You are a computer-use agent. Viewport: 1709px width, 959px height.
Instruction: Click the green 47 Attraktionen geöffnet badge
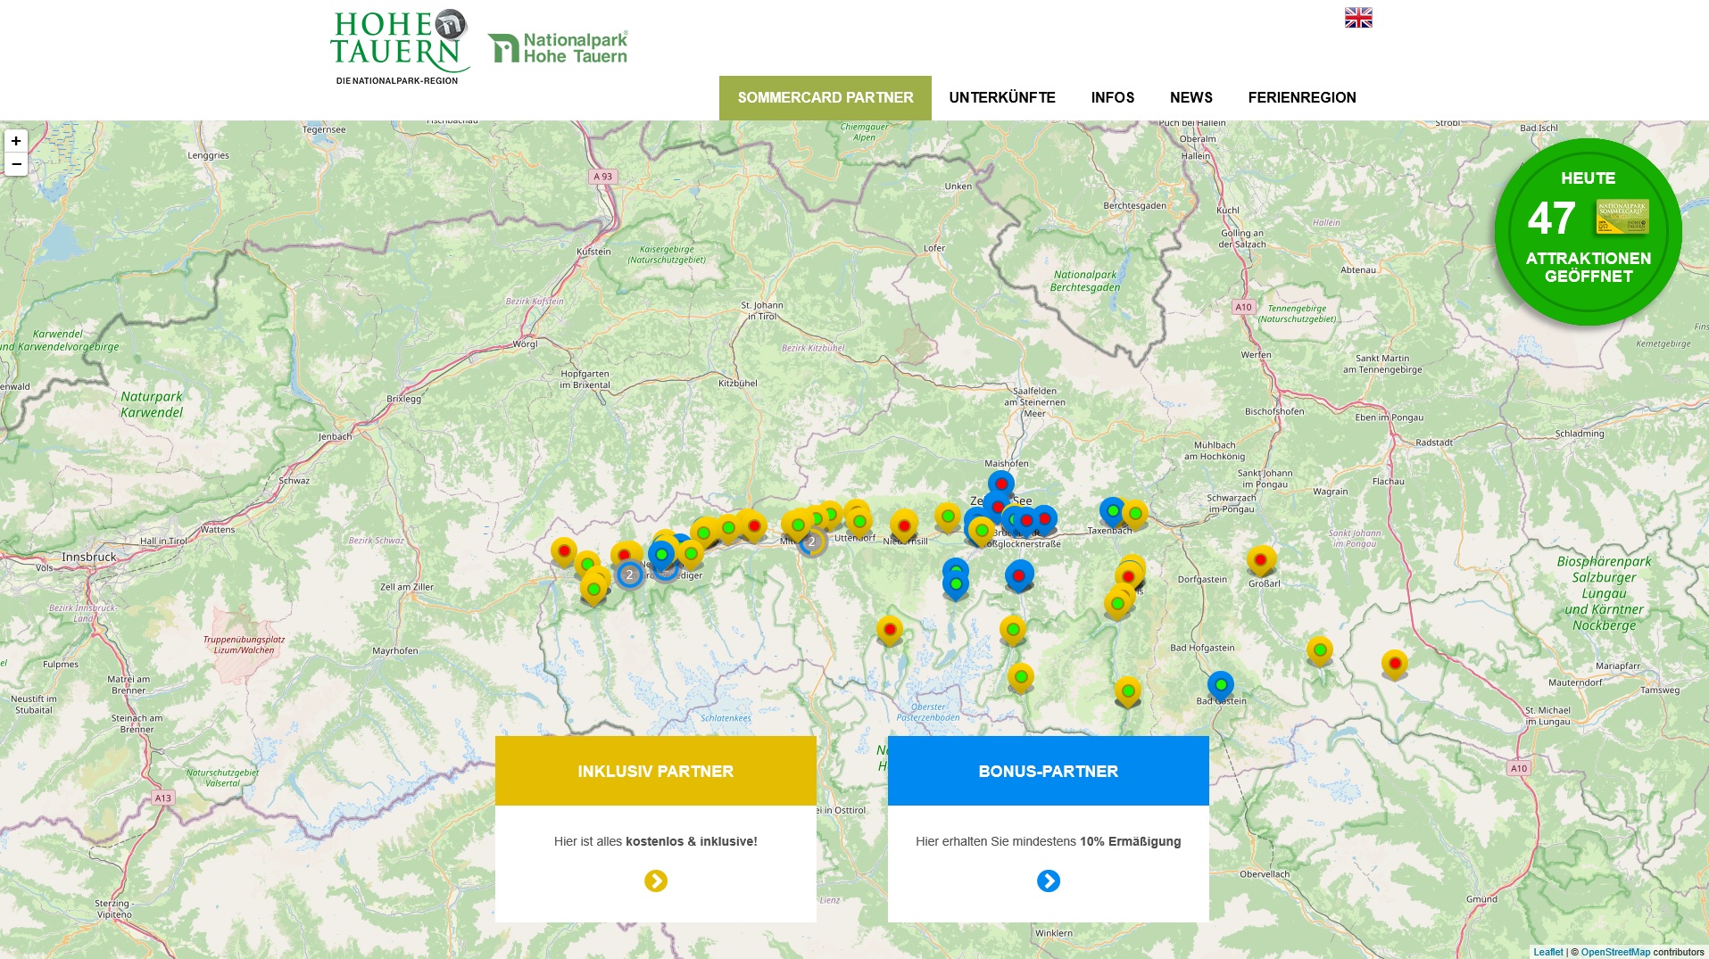click(x=1588, y=232)
